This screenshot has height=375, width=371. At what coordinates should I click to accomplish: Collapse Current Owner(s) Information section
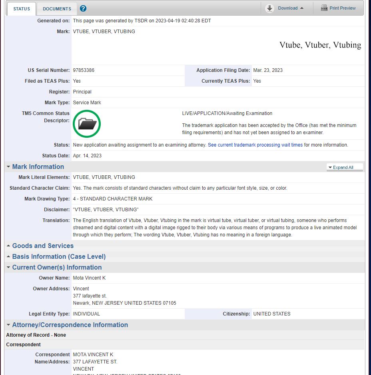coord(57,268)
